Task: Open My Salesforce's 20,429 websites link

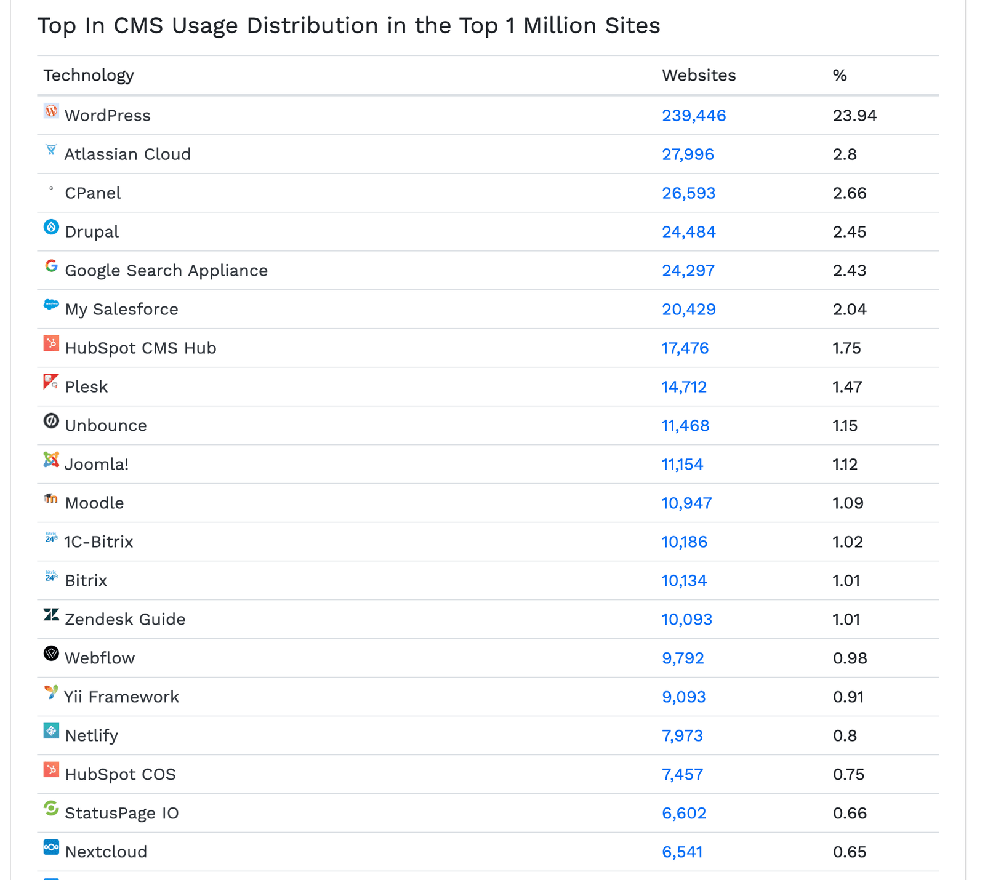Action: [x=689, y=310]
